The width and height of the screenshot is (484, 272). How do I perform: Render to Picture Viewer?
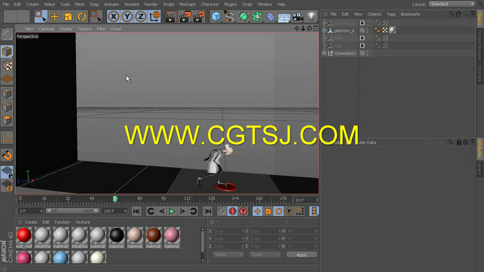[x=185, y=17]
